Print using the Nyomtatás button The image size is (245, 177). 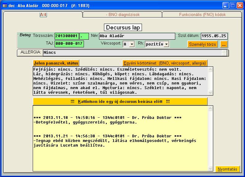tap(227, 169)
